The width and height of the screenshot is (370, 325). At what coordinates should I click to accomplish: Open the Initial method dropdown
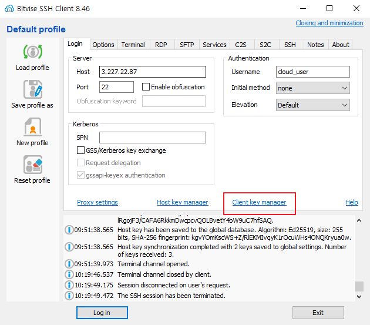(x=313, y=88)
